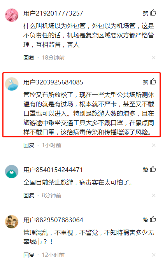Reply to the comment posted 12小时前

[x=29, y=255]
